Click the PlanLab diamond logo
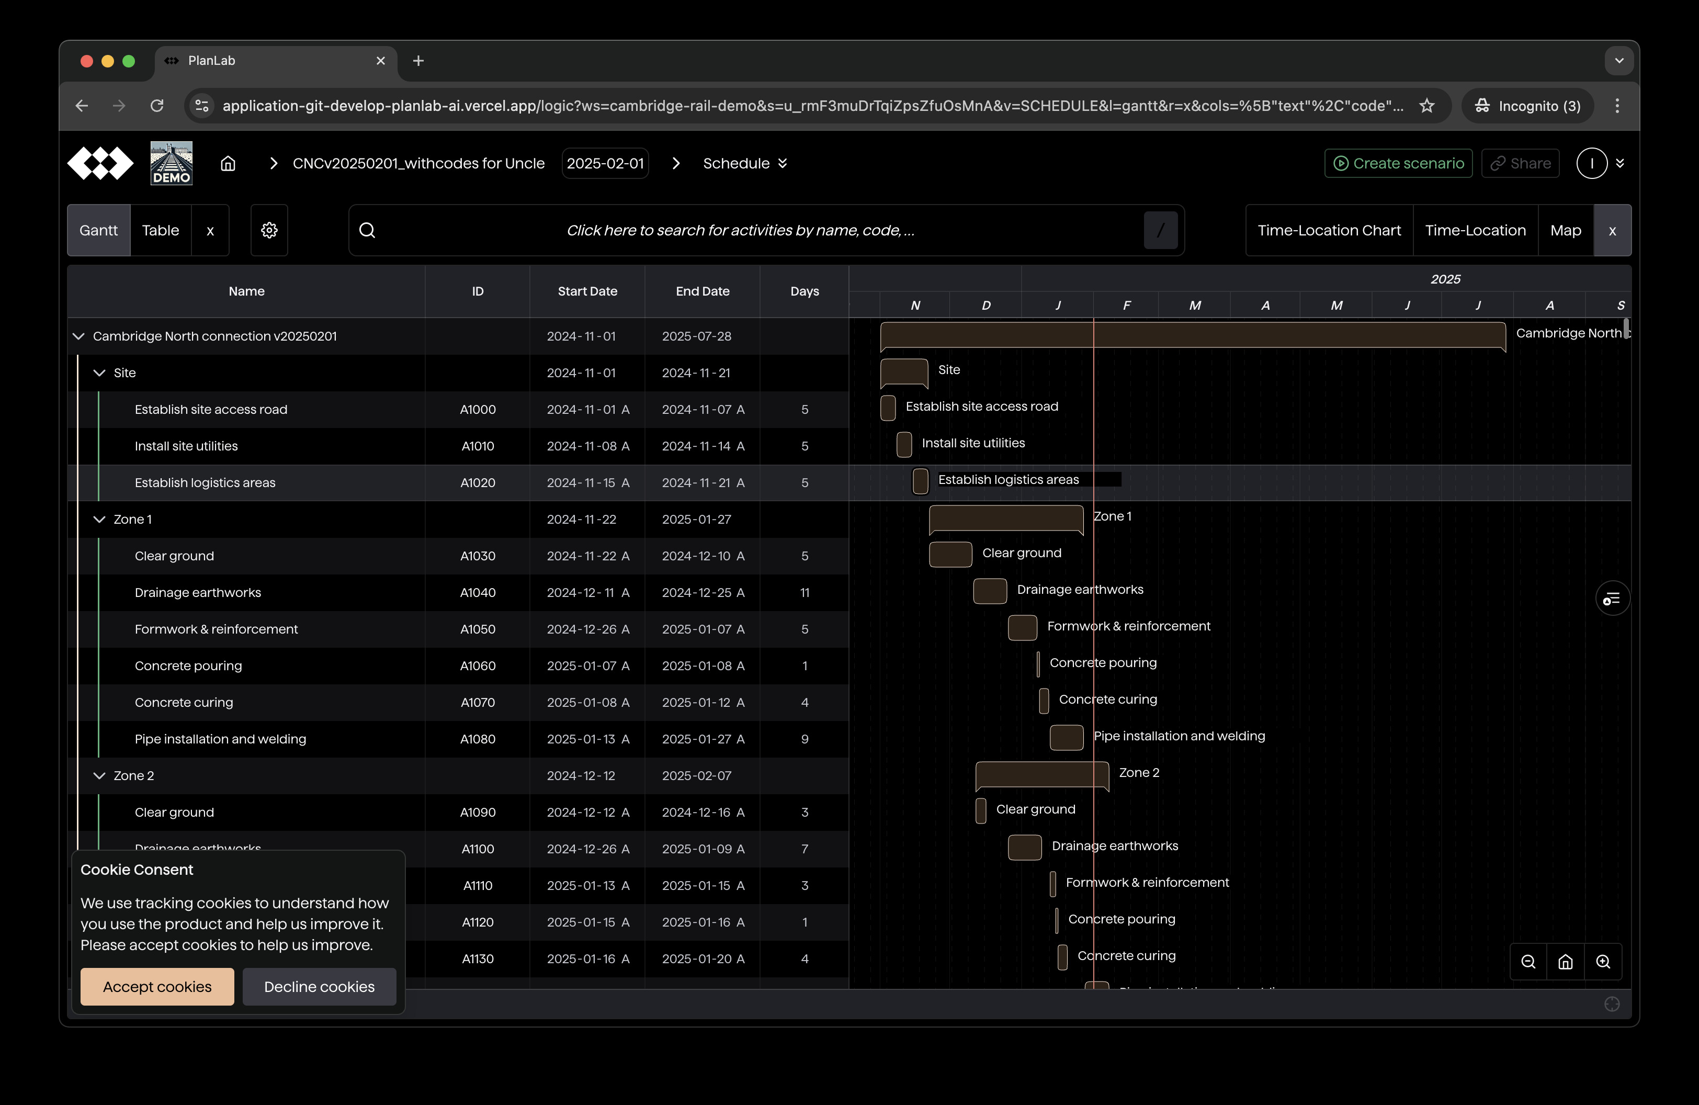 click(100, 163)
